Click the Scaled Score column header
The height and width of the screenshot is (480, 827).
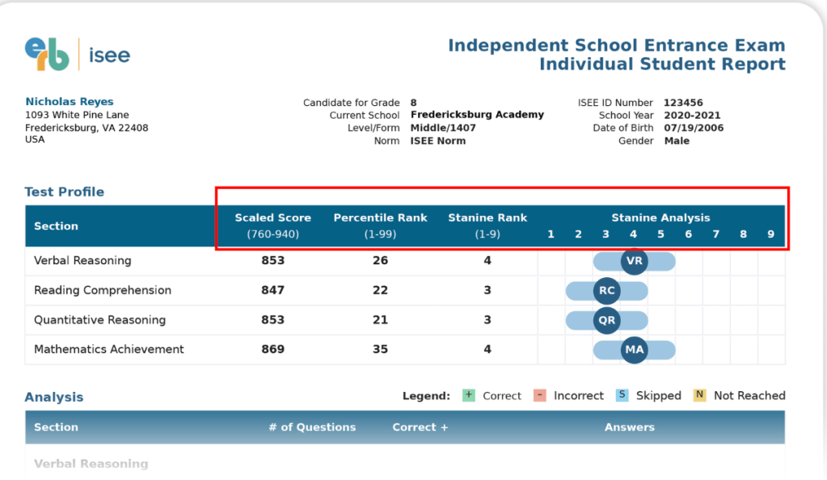point(272,218)
